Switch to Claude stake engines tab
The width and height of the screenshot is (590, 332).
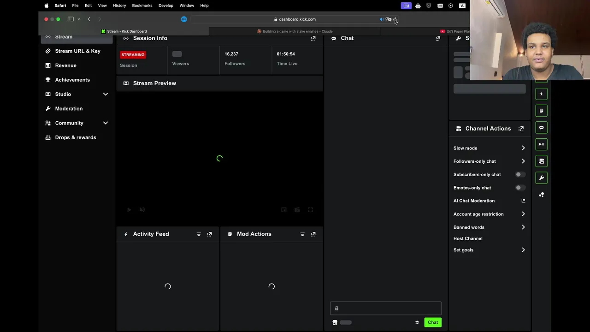(295, 31)
